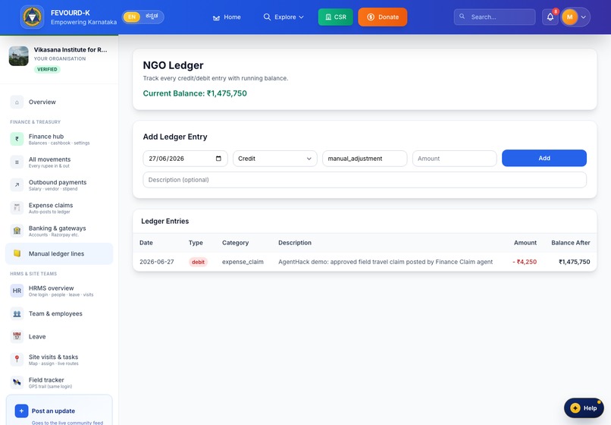Open Outbound payments
Viewport: 611px width, 425px height.
click(59, 185)
